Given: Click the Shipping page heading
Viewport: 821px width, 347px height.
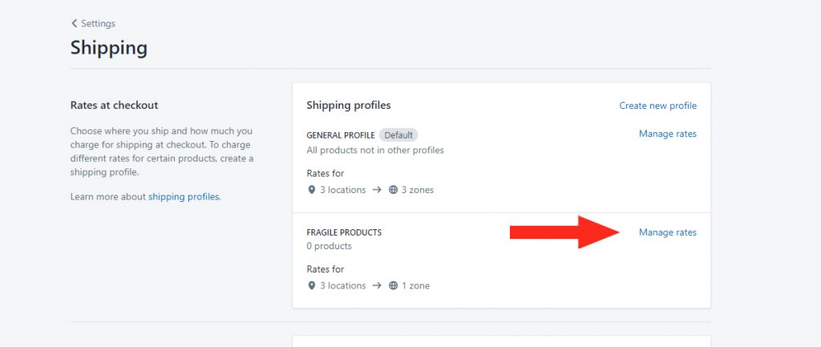Looking at the screenshot, I should pyautogui.click(x=108, y=47).
